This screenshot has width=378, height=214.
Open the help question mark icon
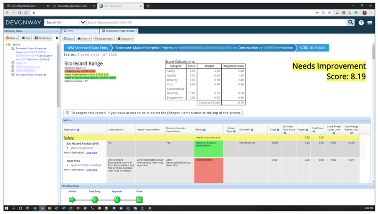[361, 23]
